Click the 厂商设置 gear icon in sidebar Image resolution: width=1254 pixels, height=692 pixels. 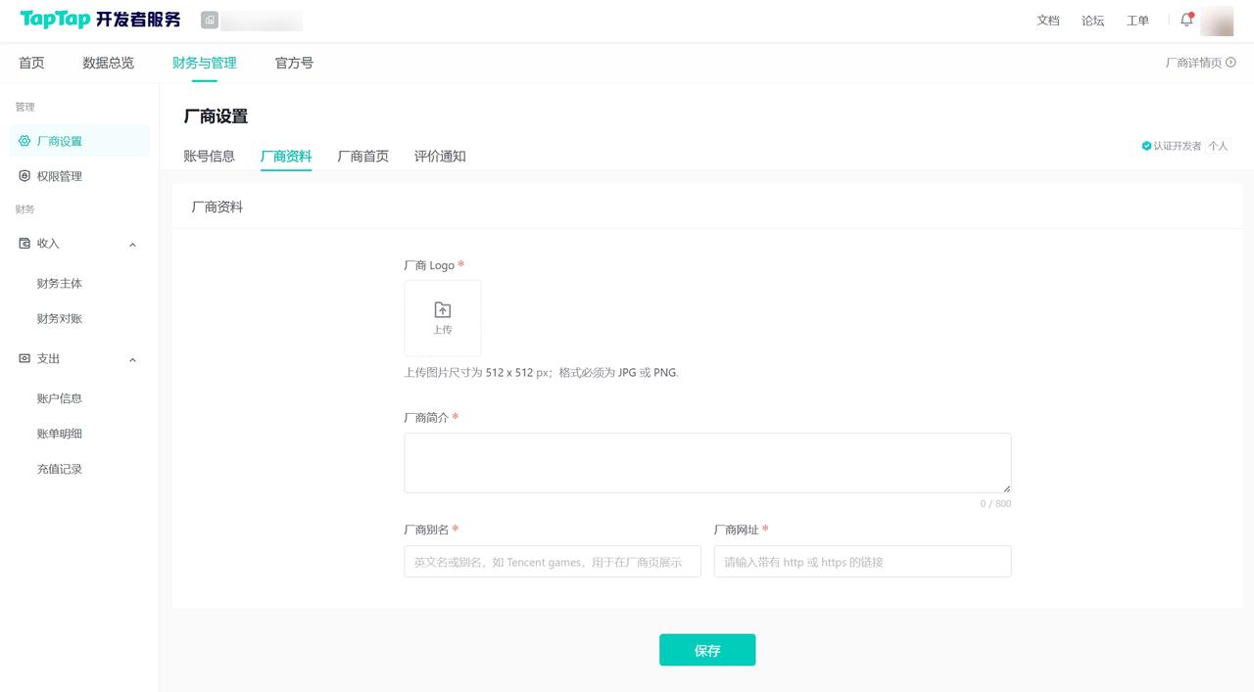(x=24, y=141)
